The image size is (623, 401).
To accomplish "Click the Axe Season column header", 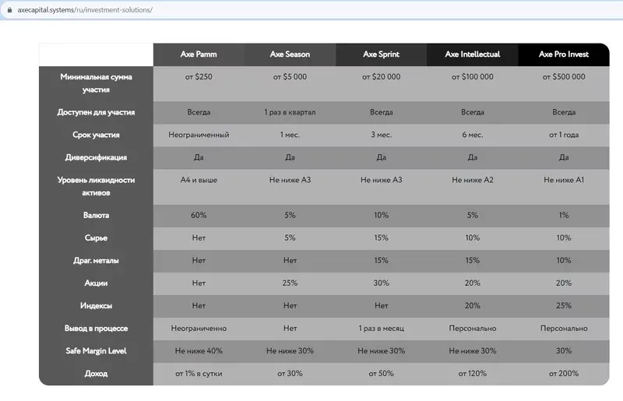I will (290, 55).
